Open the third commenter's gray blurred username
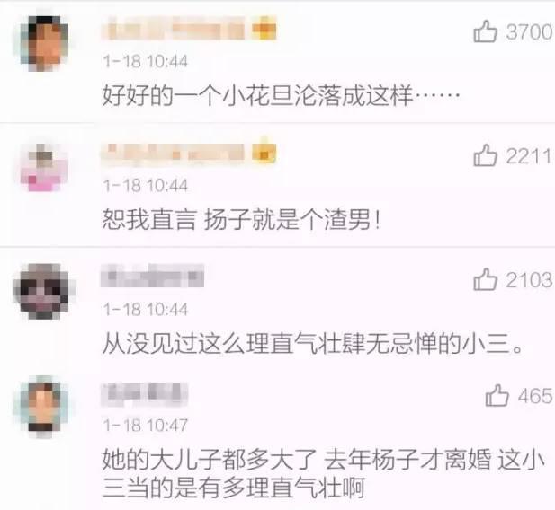The image size is (555, 510). [152, 276]
